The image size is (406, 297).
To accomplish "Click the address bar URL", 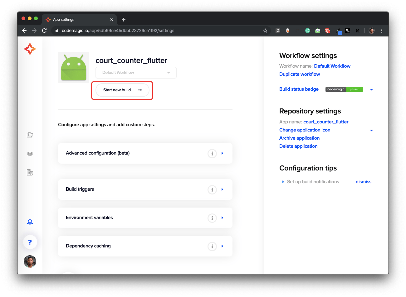I will [x=118, y=31].
